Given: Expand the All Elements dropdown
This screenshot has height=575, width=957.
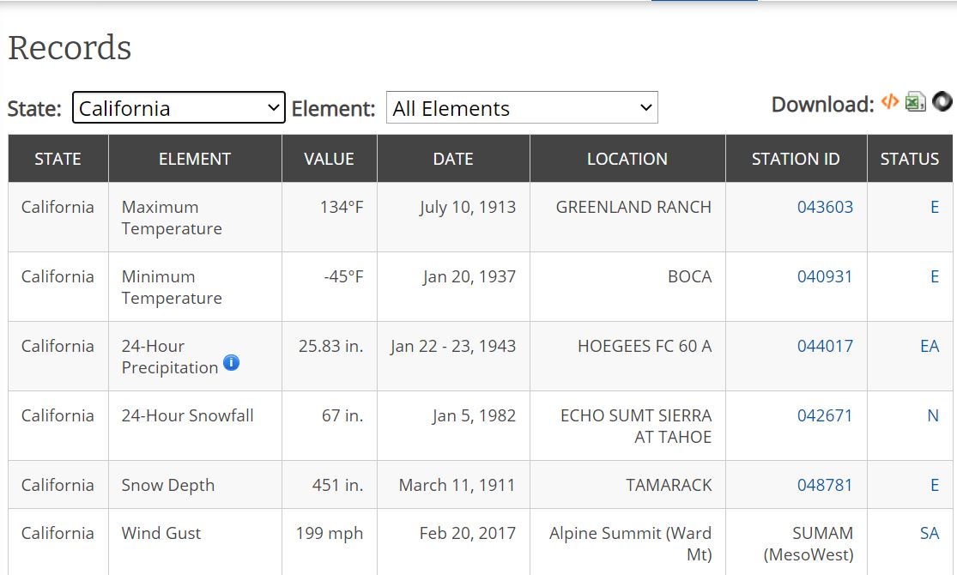Looking at the screenshot, I should click(522, 108).
